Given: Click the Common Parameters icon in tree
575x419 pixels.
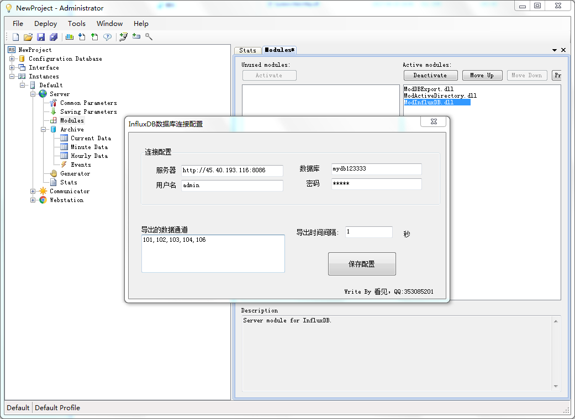Looking at the screenshot, I should click(x=54, y=103).
